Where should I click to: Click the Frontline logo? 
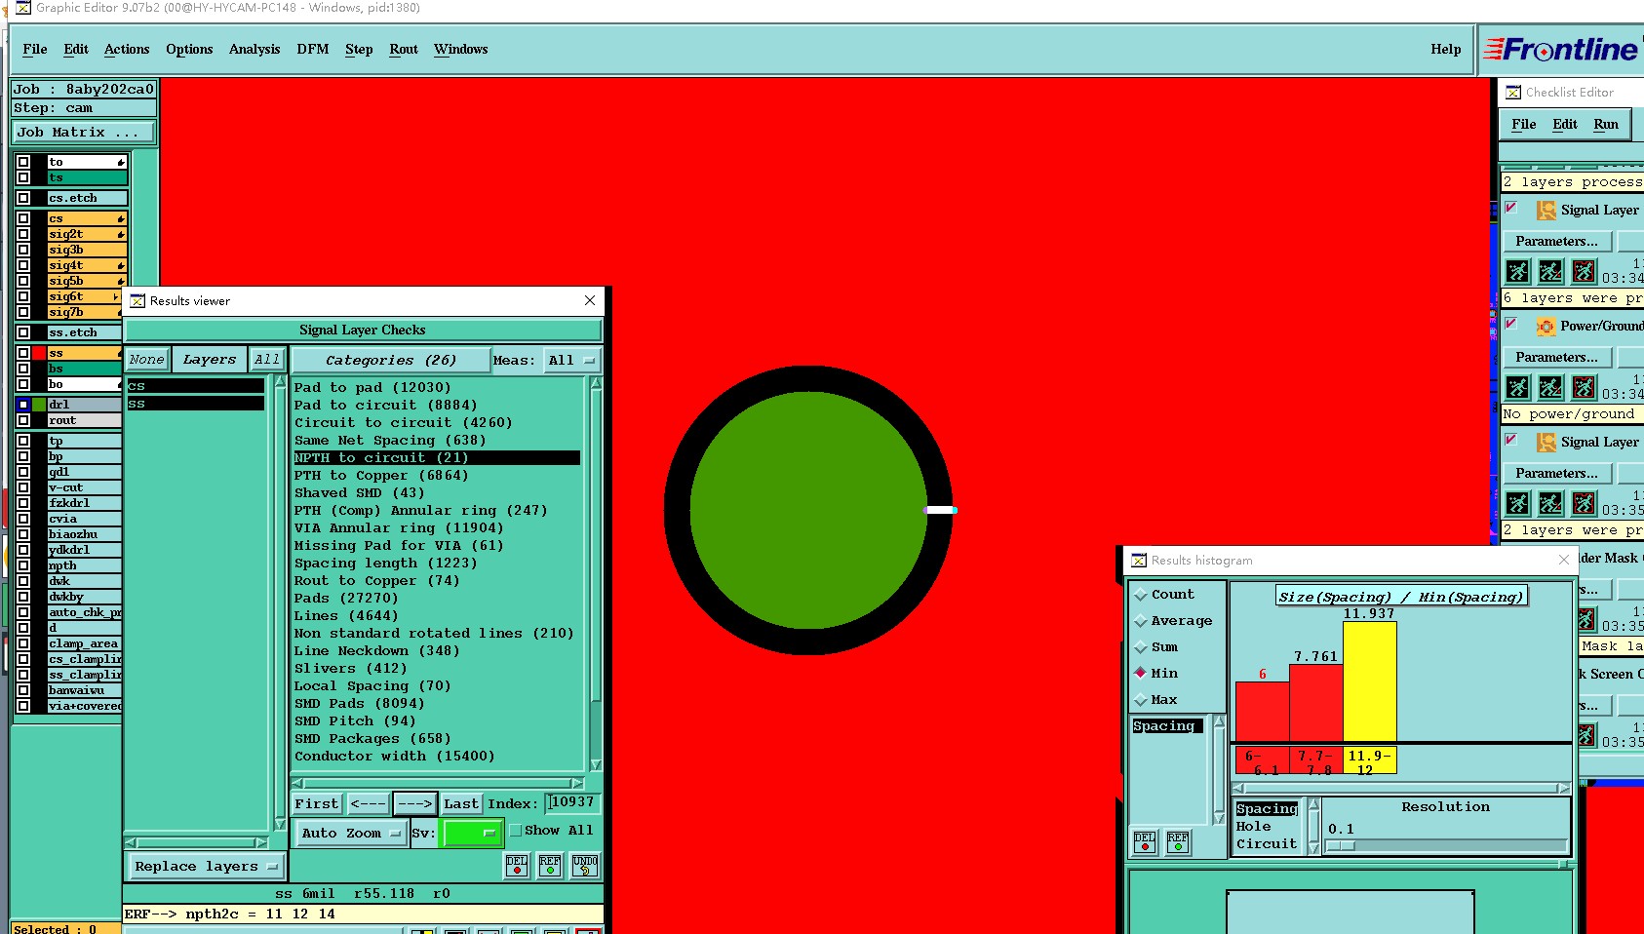(x=1560, y=50)
